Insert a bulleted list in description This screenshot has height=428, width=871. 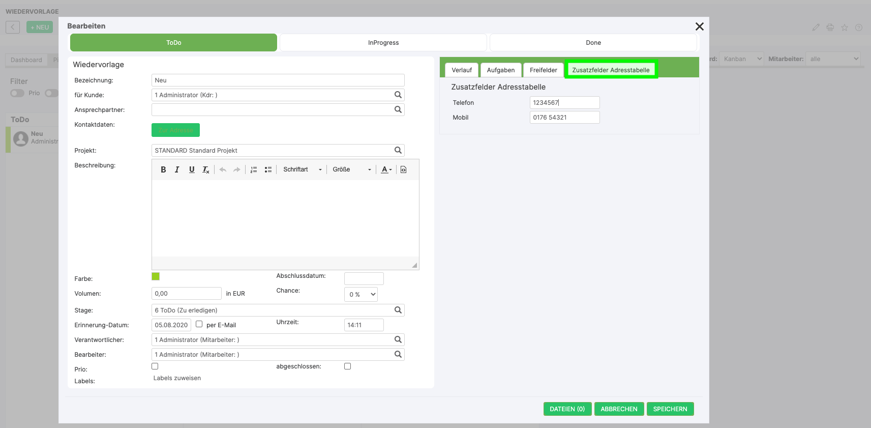coord(268,170)
